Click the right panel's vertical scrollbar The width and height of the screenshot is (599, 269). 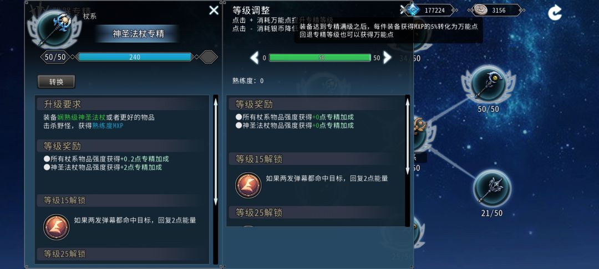tap(408, 161)
